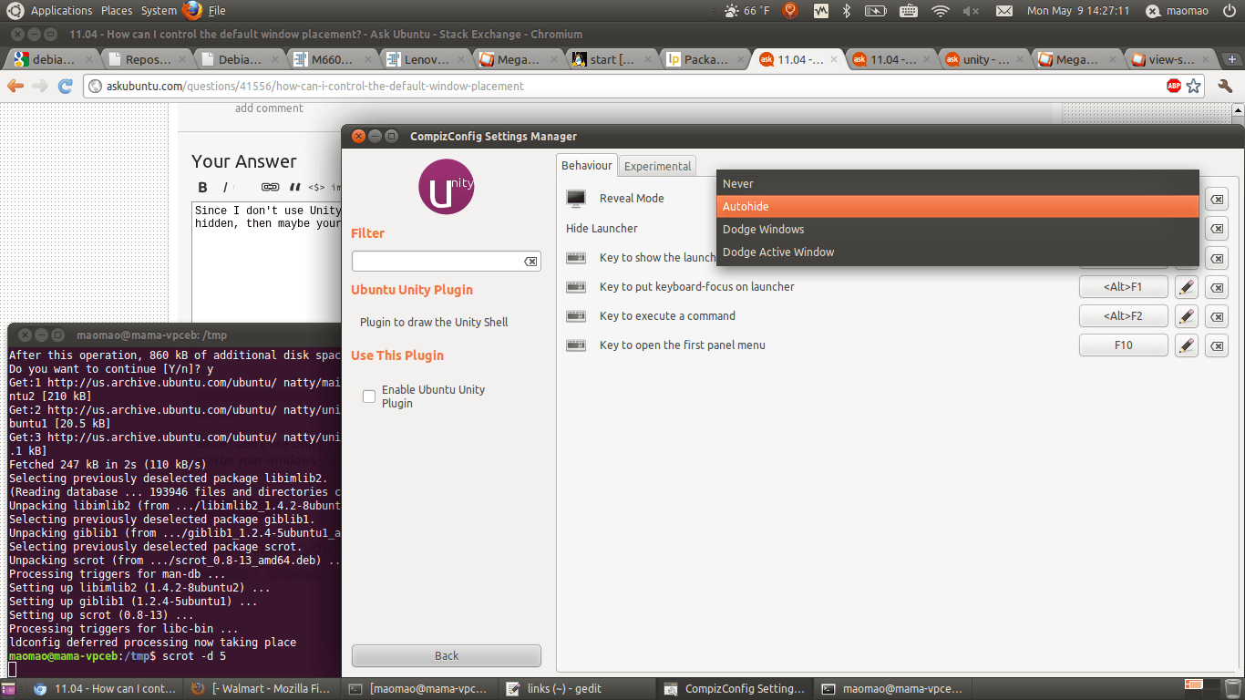Screen dimensions: 1245x700
Task: Click the 'add comment' link
Action: click(x=269, y=108)
